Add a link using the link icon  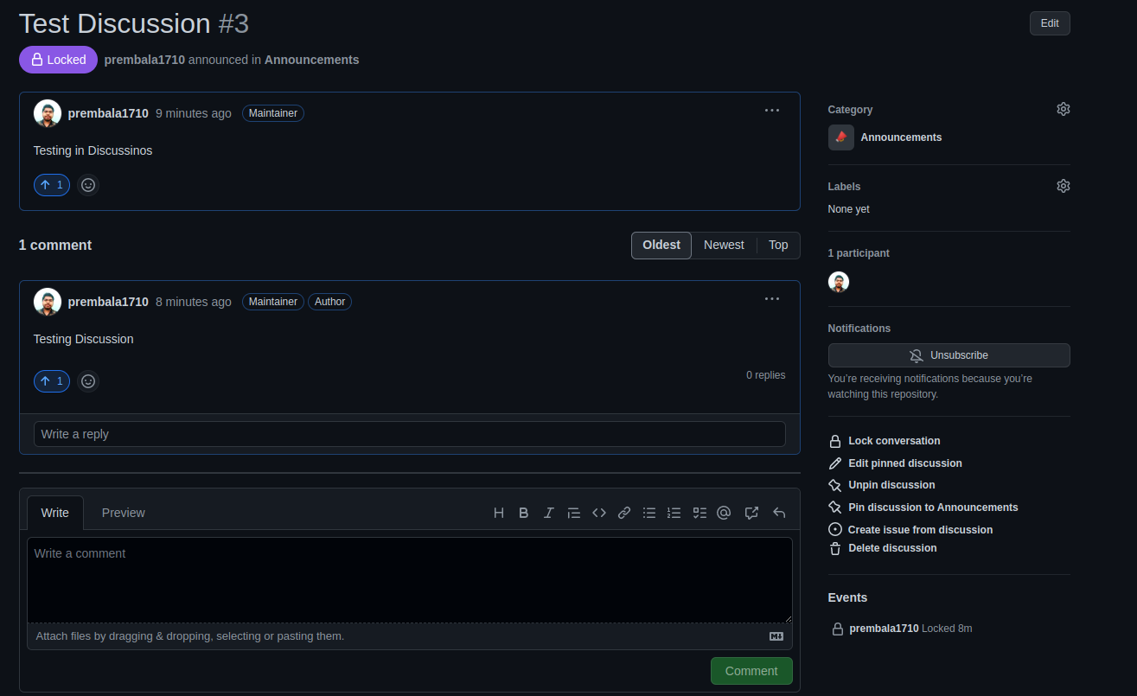click(x=624, y=513)
